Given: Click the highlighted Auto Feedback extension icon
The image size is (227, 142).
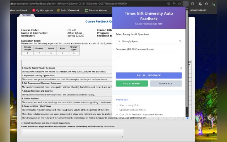Looking at the screenshot, I should (x=186, y=4).
